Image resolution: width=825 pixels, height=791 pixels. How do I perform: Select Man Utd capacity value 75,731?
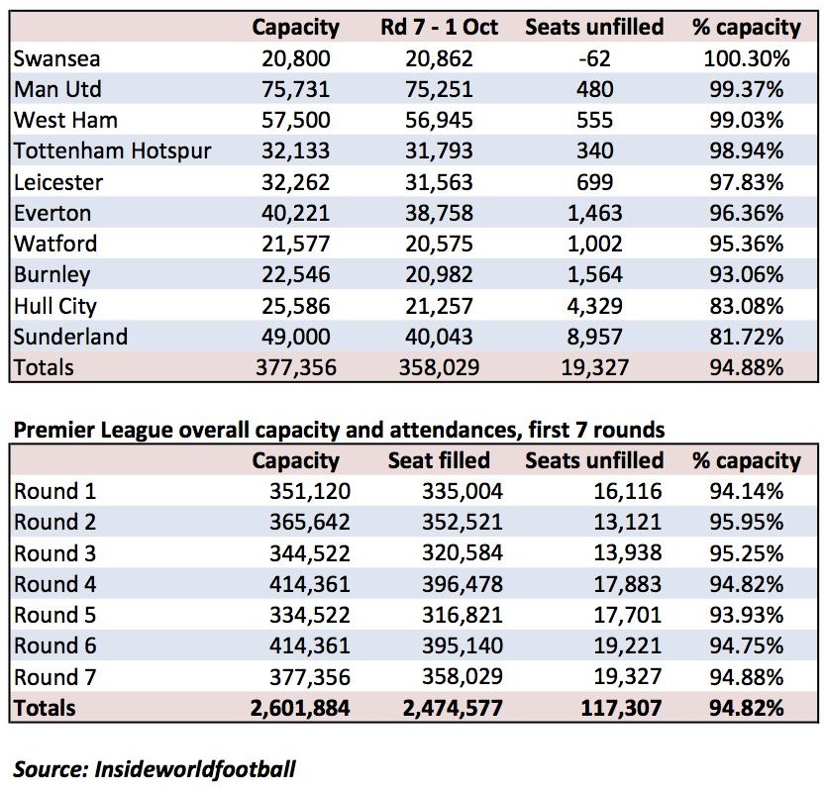[x=296, y=89]
